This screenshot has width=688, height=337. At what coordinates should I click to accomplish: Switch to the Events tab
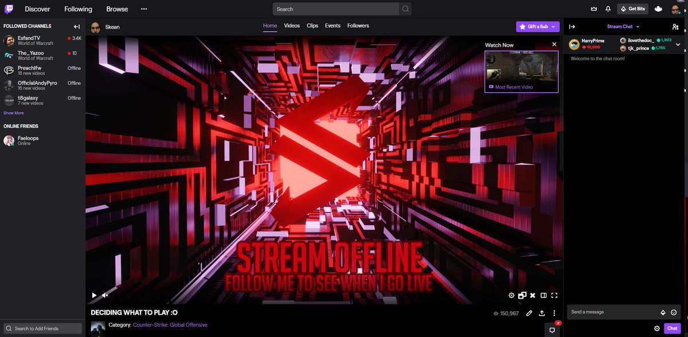tap(333, 26)
